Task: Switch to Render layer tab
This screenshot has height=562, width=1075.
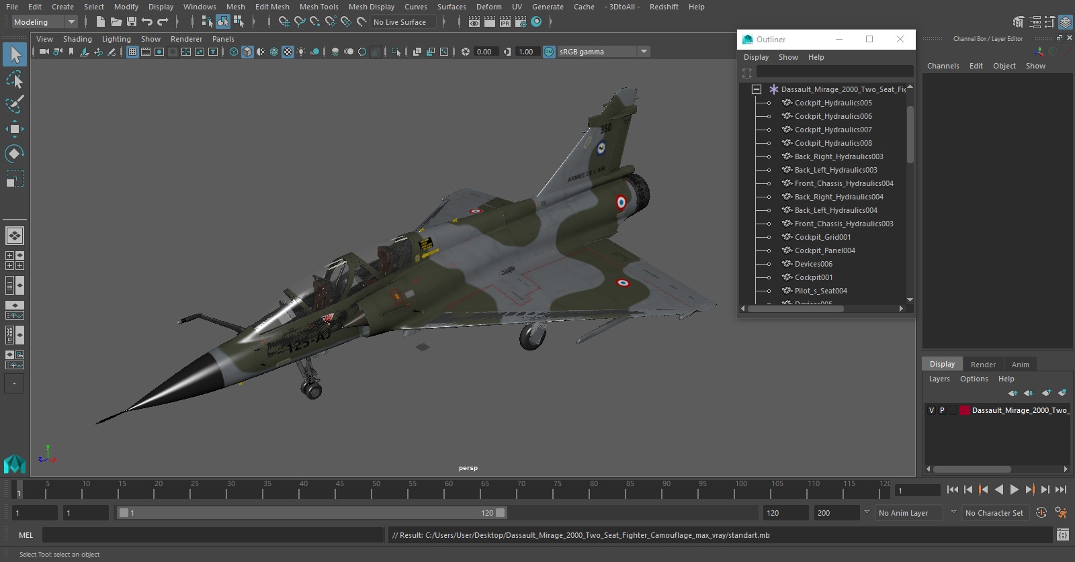Action: tap(983, 365)
